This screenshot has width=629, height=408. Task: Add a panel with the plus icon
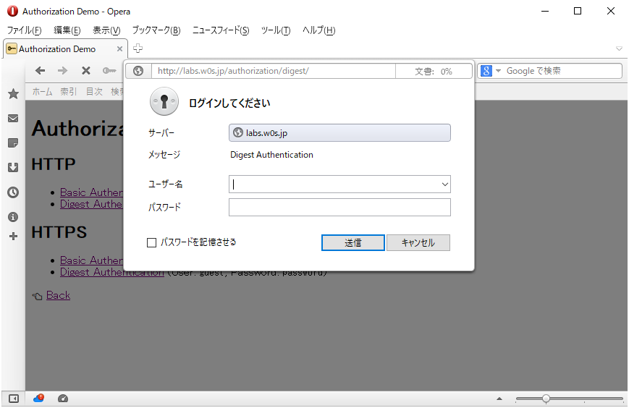click(13, 237)
